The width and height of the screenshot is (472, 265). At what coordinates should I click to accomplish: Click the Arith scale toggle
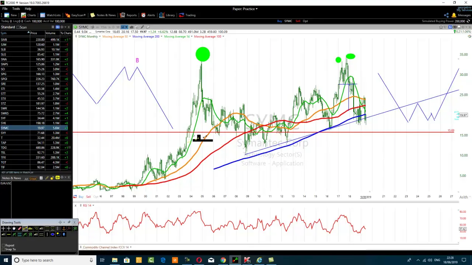pos(464,197)
